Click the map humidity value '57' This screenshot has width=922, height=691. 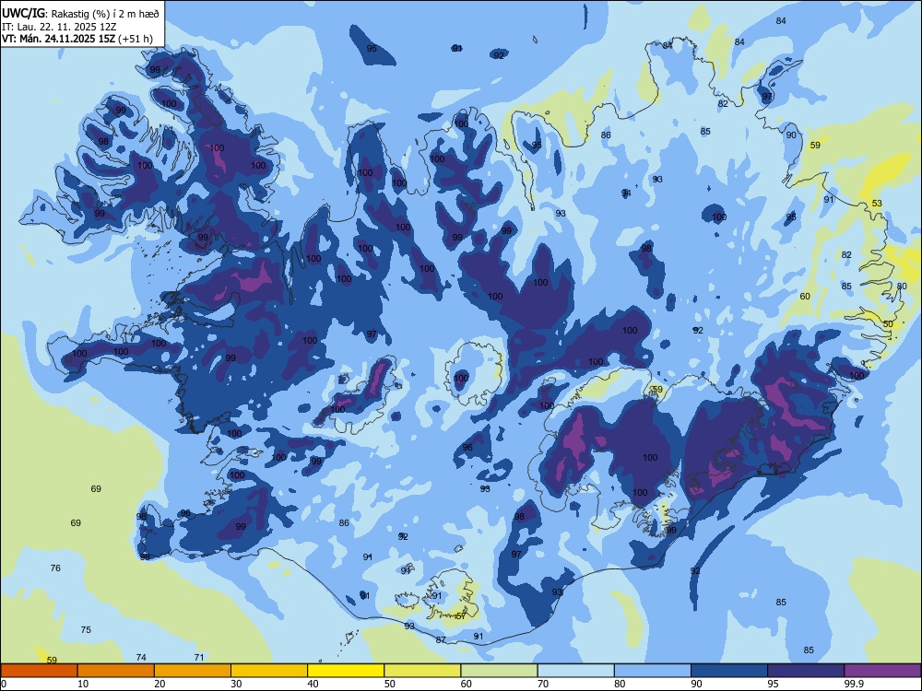tap(460, 615)
